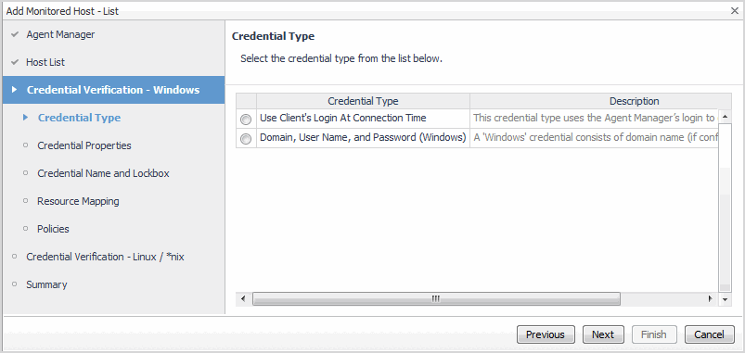745x353 pixels.
Task: Go to the Policies step
Action: pyautogui.click(x=53, y=229)
